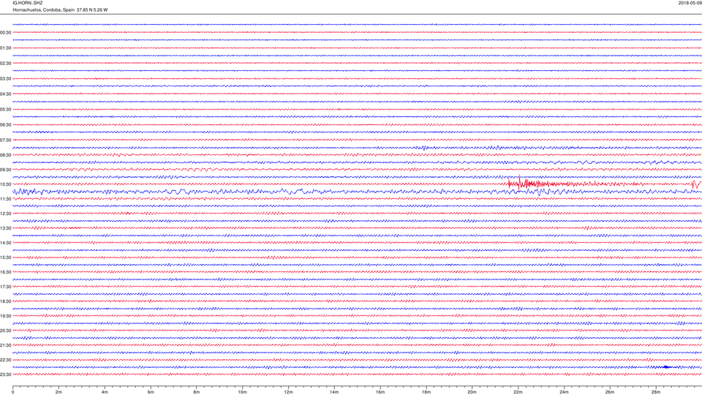Click the 22m tick on the time axis
The height and width of the screenshot is (395, 702).
(518, 392)
